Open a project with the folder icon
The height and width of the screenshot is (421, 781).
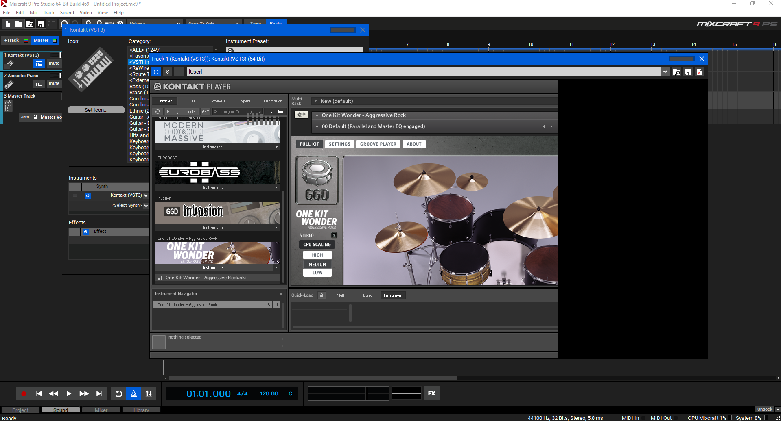click(x=19, y=24)
